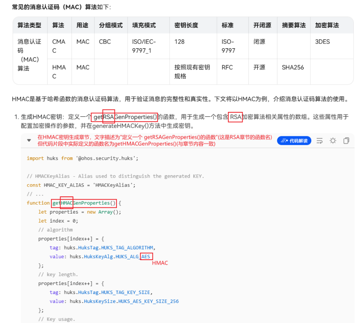Toggle the light/dark theme sun icon

[x=333, y=140]
